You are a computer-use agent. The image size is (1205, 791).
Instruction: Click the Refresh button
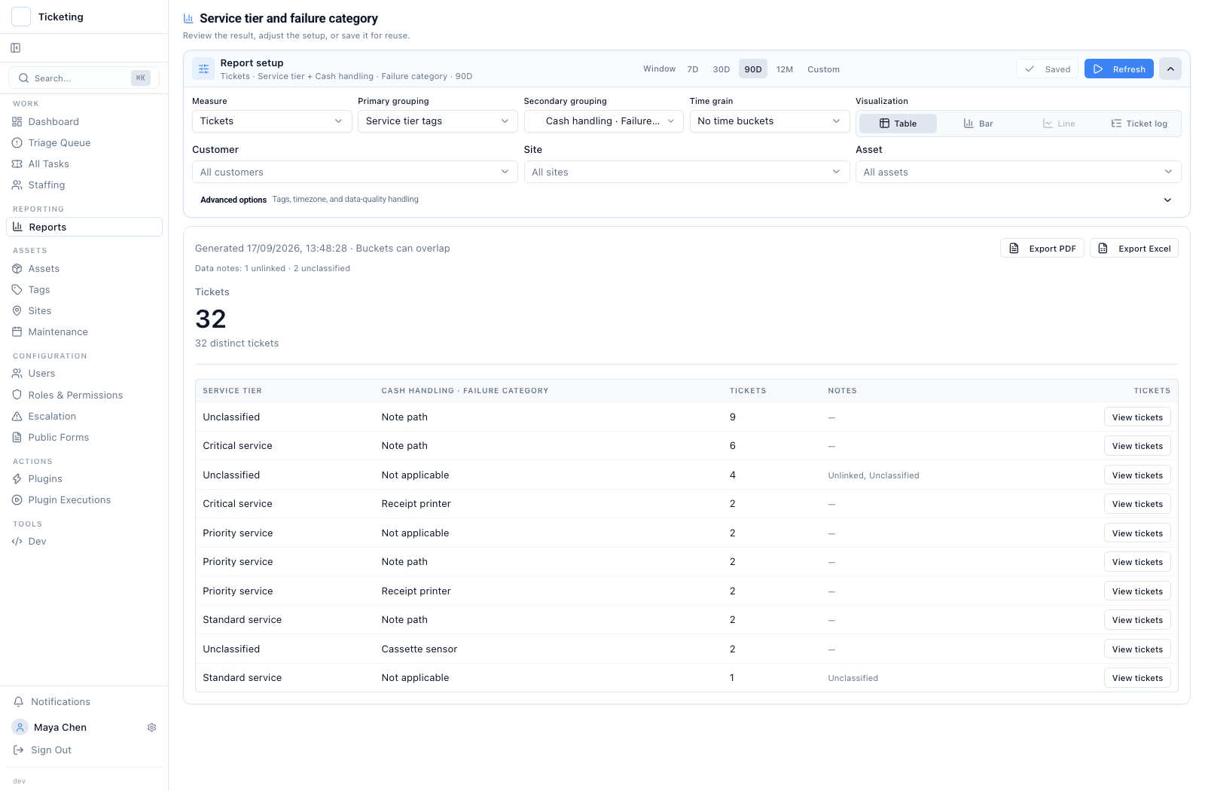pos(1119,69)
